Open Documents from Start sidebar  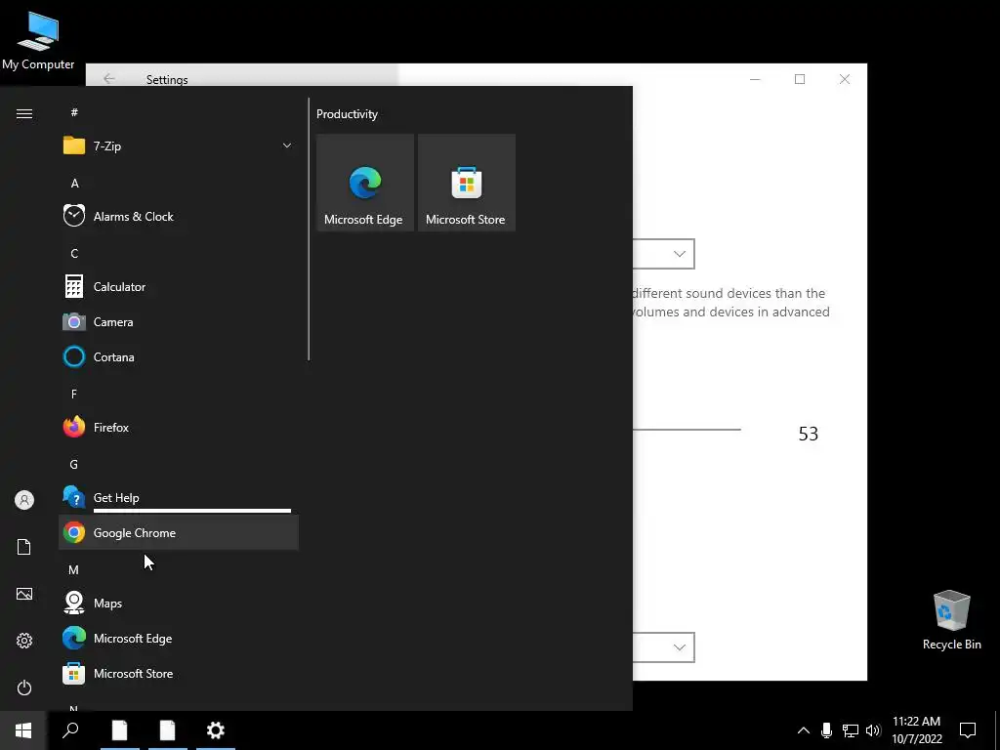[x=24, y=547]
